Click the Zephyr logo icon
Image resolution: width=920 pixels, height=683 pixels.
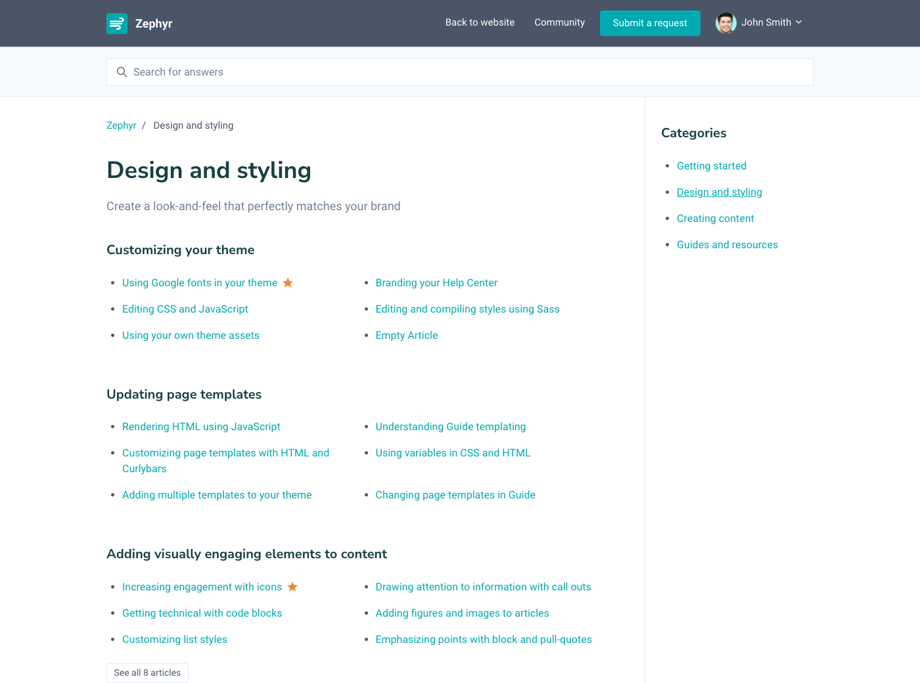pos(117,24)
